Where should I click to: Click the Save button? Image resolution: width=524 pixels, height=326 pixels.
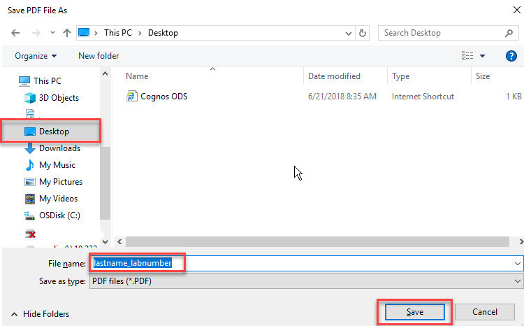coord(415,312)
